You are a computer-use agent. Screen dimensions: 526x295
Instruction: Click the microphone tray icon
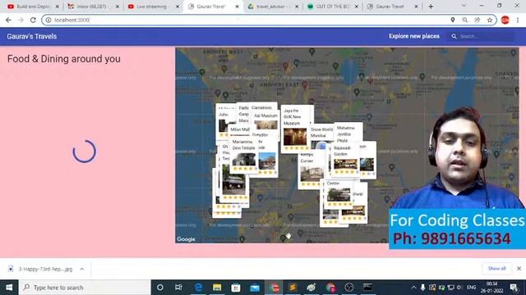pyautogui.click(x=422, y=288)
